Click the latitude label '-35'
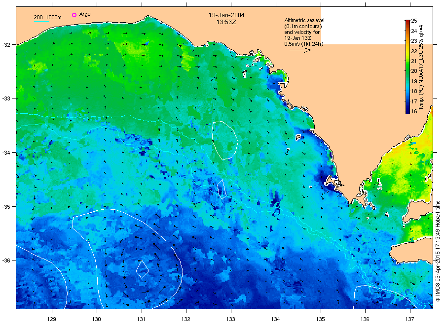 tap(6, 207)
